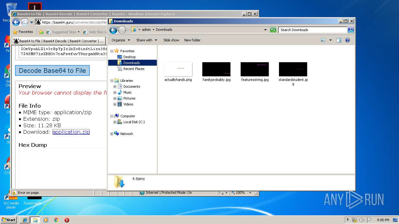Expand the Videos library node

[115, 104]
